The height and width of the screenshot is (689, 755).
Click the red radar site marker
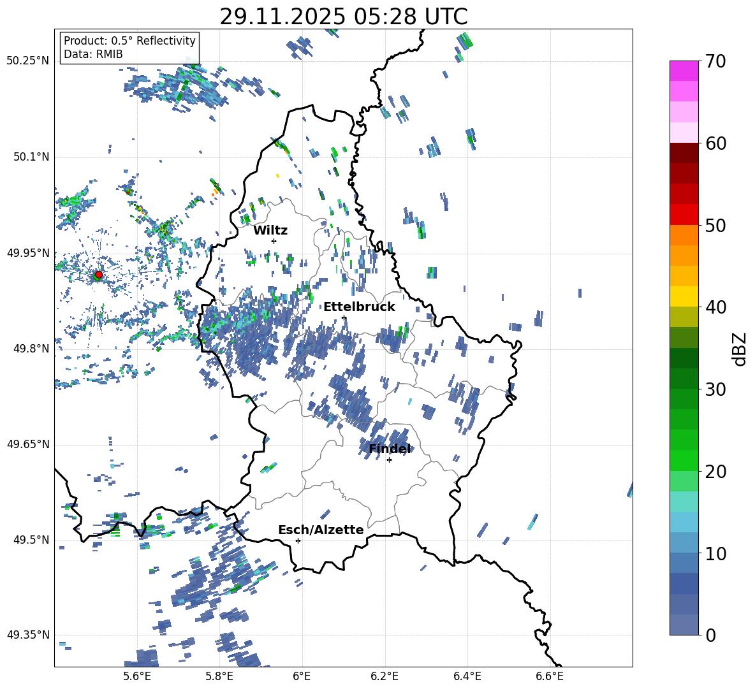(x=98, y=275)
